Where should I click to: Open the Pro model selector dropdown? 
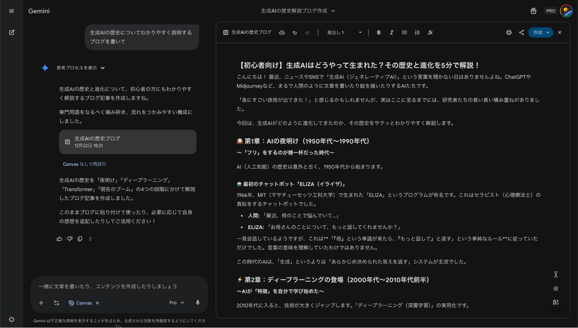(x=176, y=303)
